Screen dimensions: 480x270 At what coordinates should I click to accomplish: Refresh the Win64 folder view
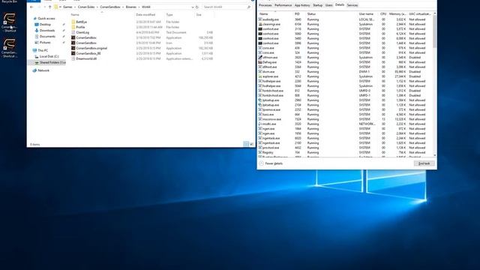point(197,7)
